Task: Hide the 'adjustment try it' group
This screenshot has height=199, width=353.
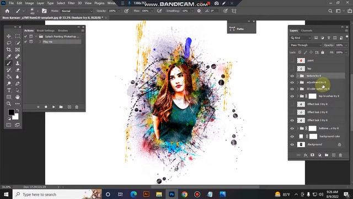Action: pos(292,82)
